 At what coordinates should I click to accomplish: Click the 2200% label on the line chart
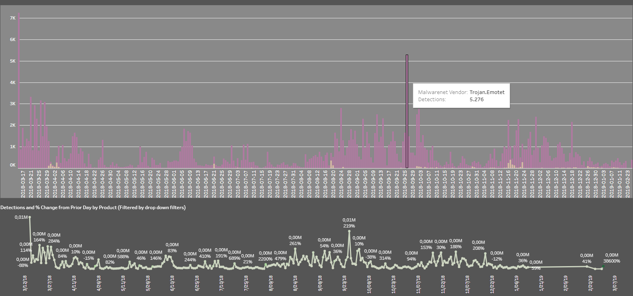point(265,259)
